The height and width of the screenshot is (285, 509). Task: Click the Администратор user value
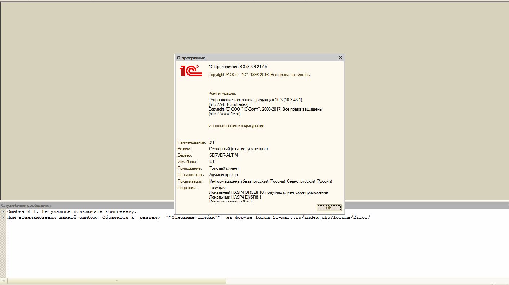pos(223,175)
